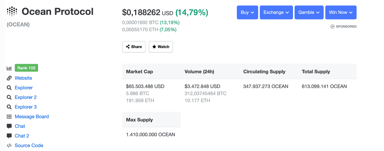Click the CoinMarketCap Sponsored icon
Viewport: 384px width, 151px height.
pos(332,27)
